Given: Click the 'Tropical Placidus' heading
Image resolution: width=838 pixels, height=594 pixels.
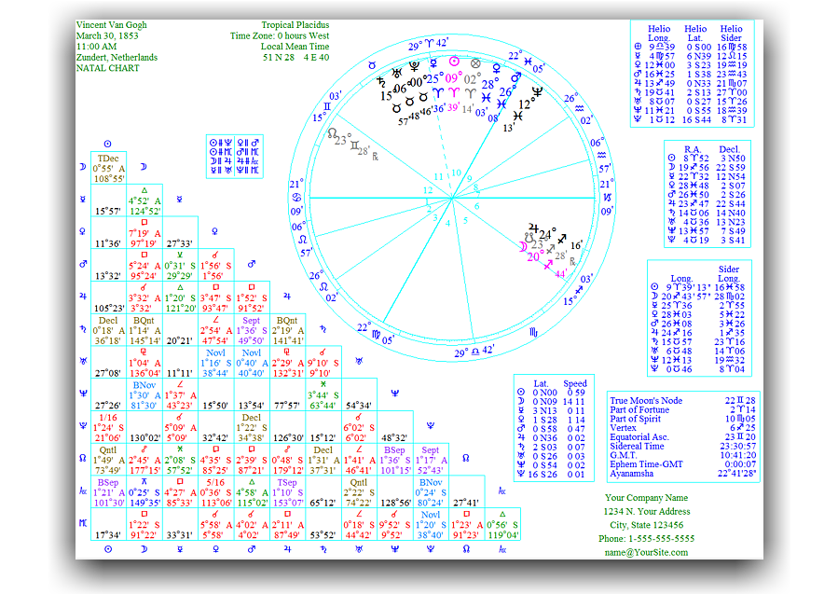Looking at the screenshot, I should 295,24.
